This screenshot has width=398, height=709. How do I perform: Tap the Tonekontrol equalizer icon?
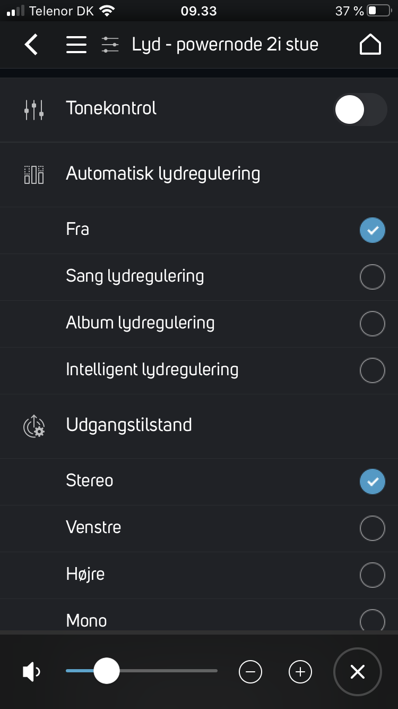(34, 109)
